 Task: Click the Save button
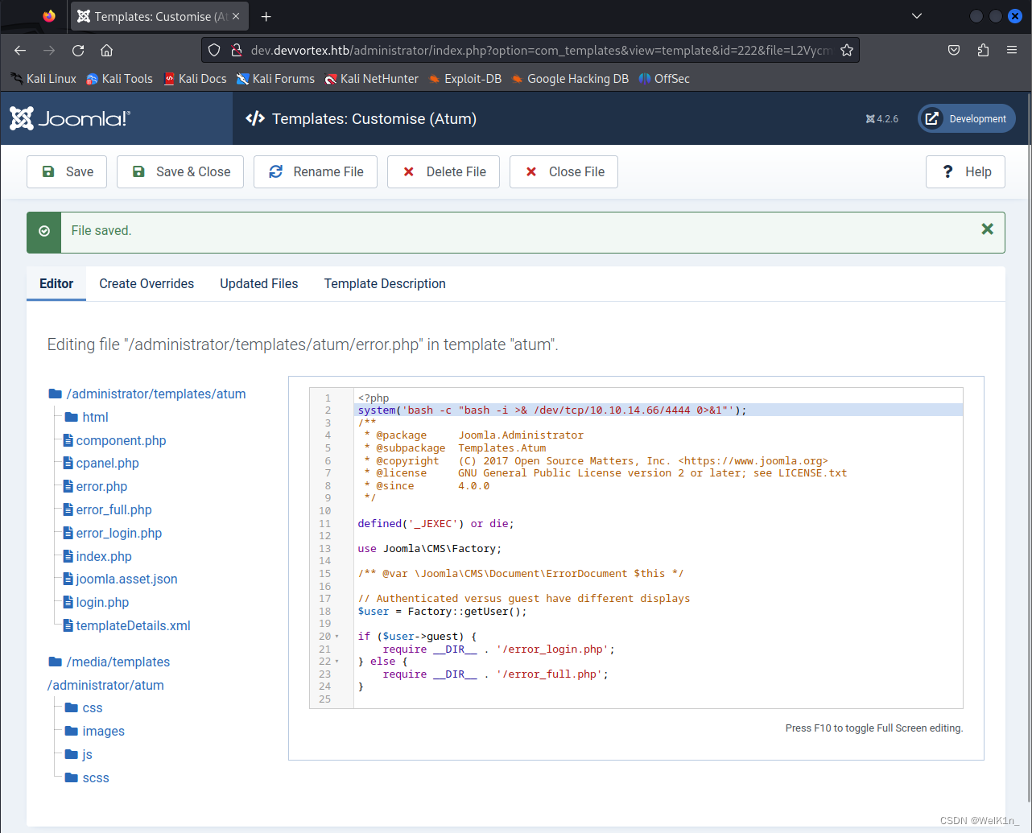(67, 171)
